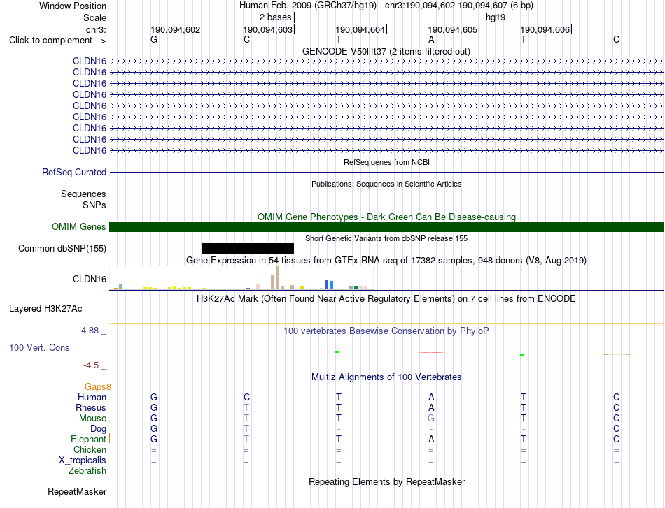Select the X_tropicalis species label
665x508 pixels.
(83, 460)
